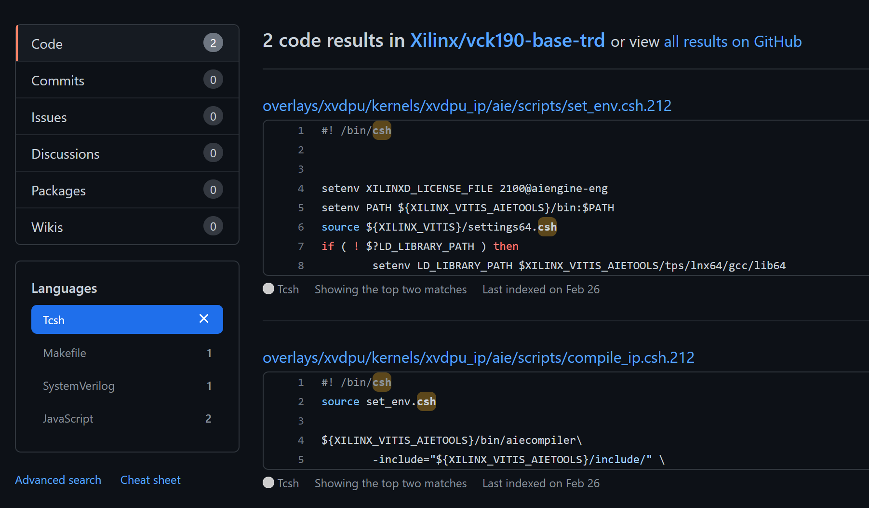Click the grey Tcsh language dot under compile_ip.csh.212

pos(268,483)
